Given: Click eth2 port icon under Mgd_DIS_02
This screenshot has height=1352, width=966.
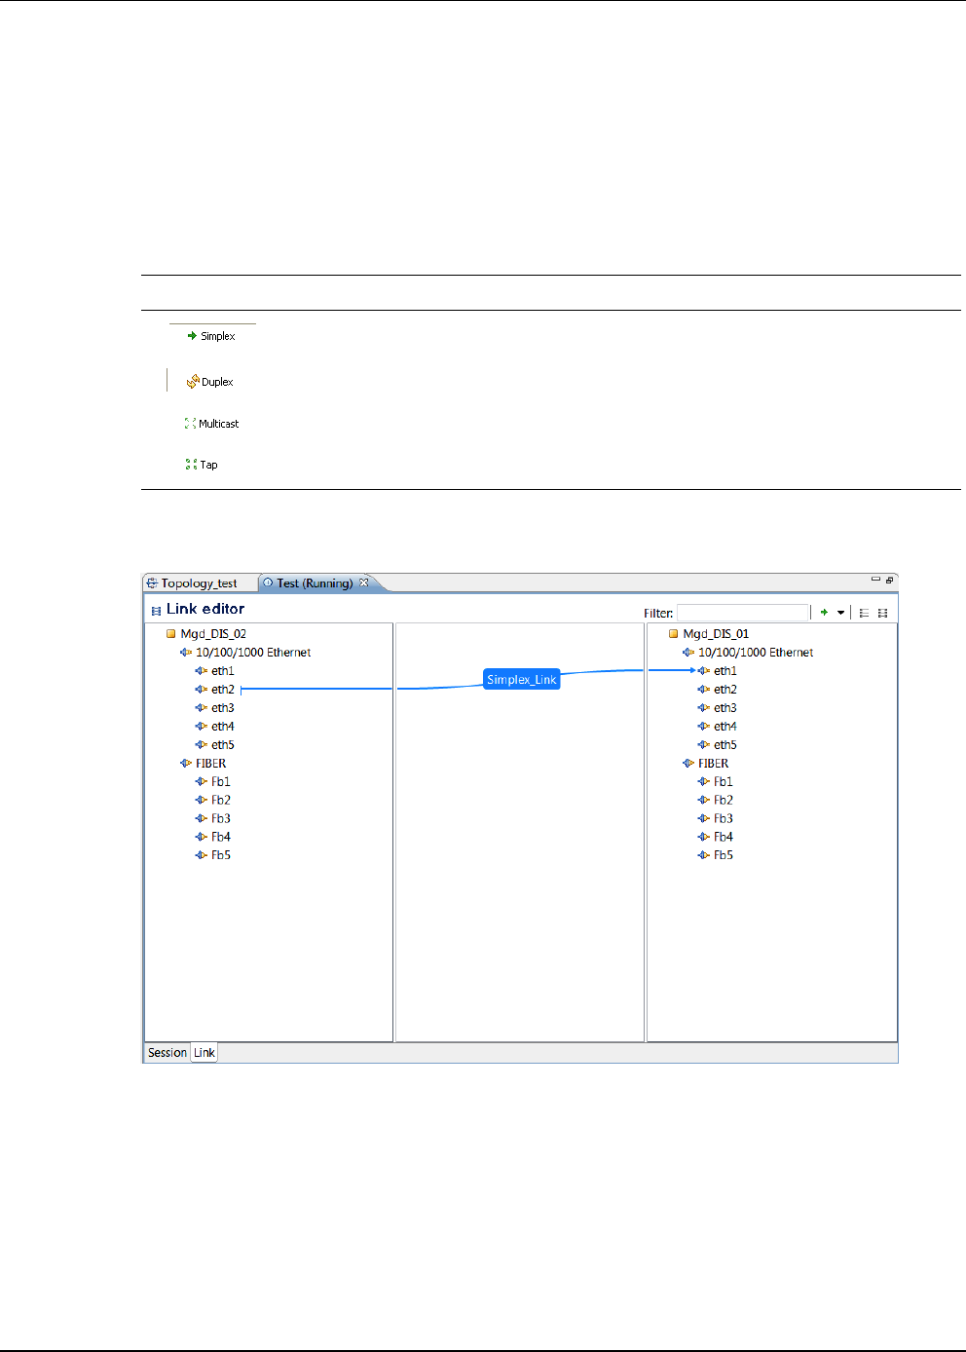Looking at the screenshot, I should pyautogui.click(x=201, y=690).
